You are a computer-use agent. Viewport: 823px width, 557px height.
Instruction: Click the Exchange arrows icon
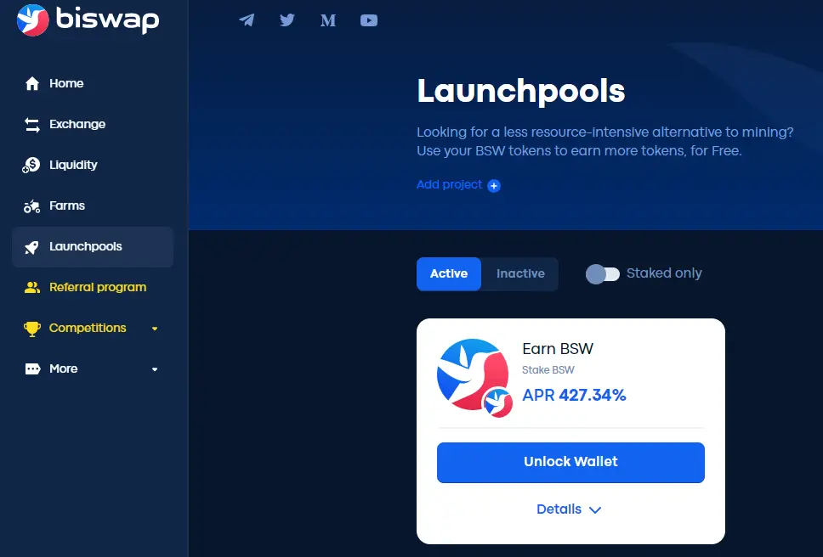coord(32,125)
